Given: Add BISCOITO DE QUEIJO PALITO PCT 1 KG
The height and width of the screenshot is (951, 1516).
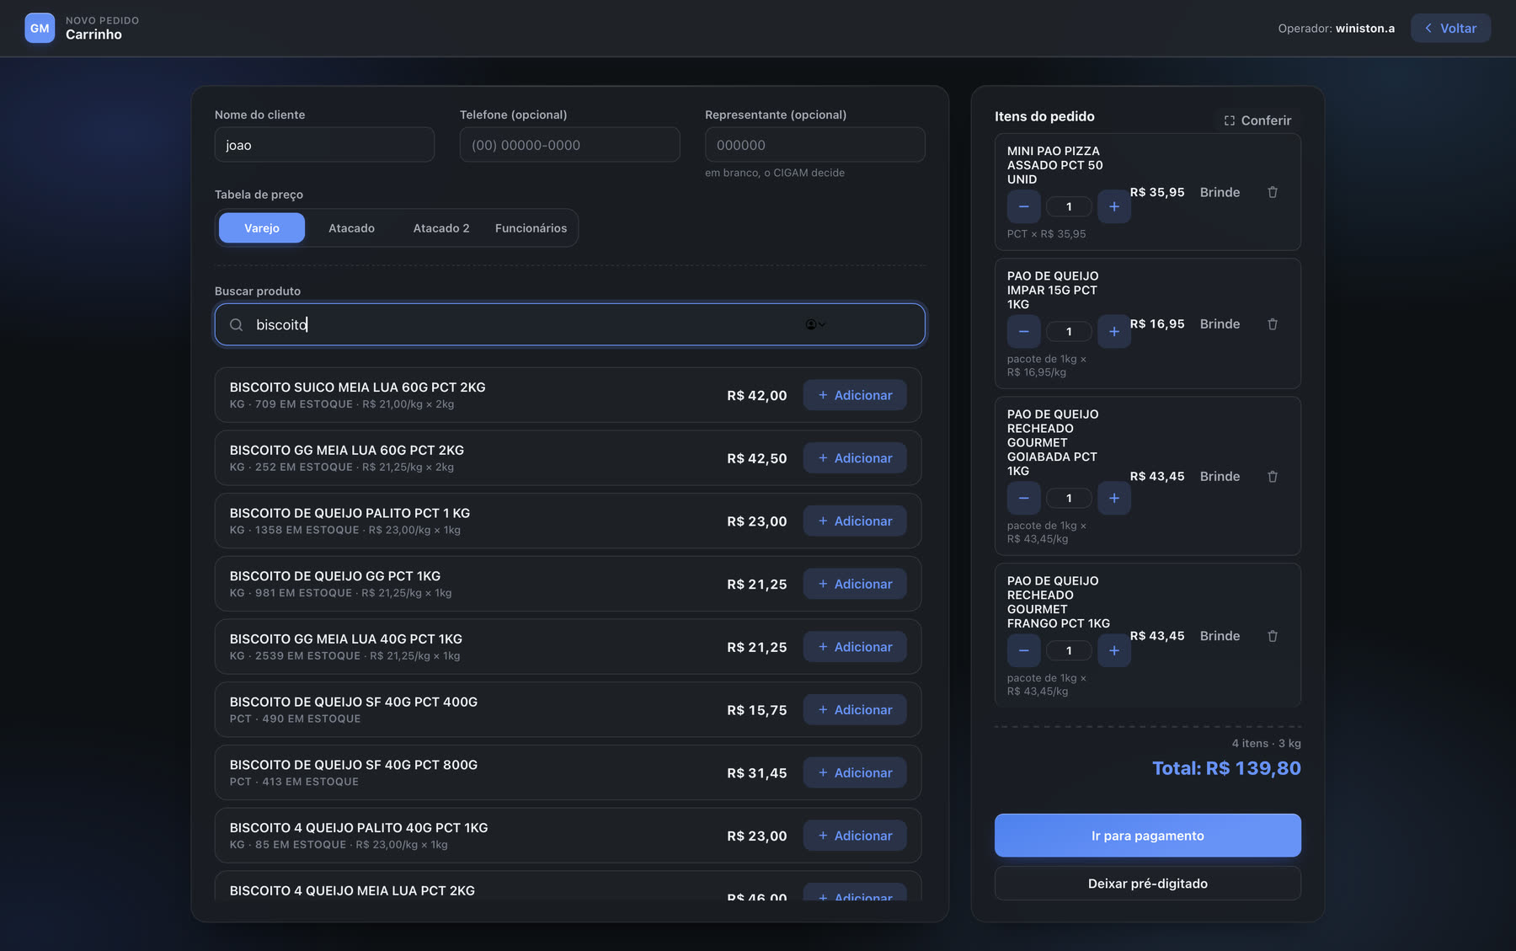Looking at the screenshot, I should (855, 521).
